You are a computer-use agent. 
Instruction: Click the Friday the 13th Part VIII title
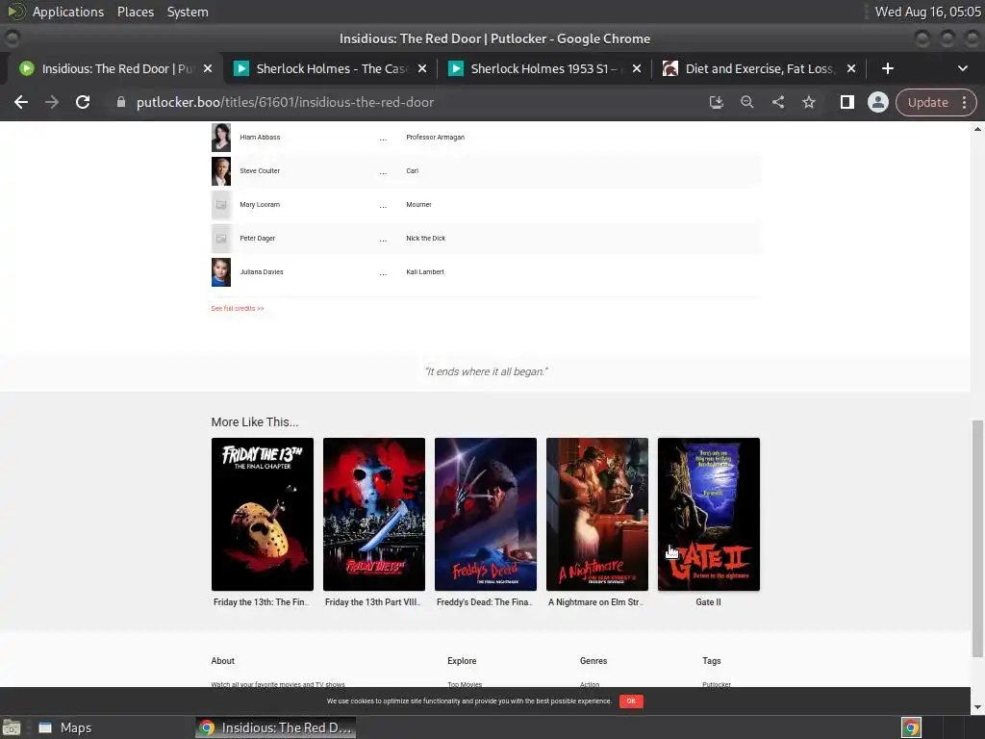coord(374,602)
